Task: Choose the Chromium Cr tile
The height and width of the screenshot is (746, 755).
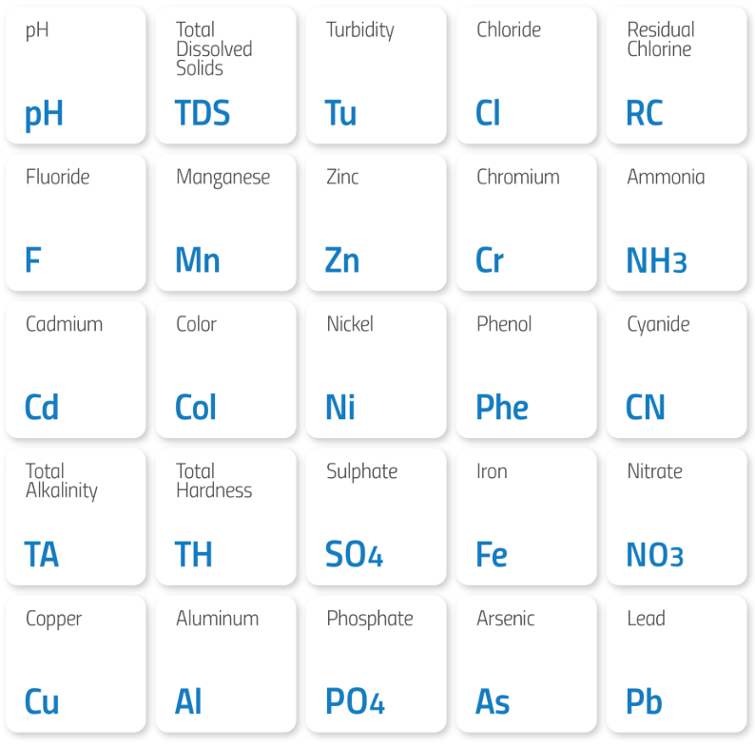Action: pos(527,222)
